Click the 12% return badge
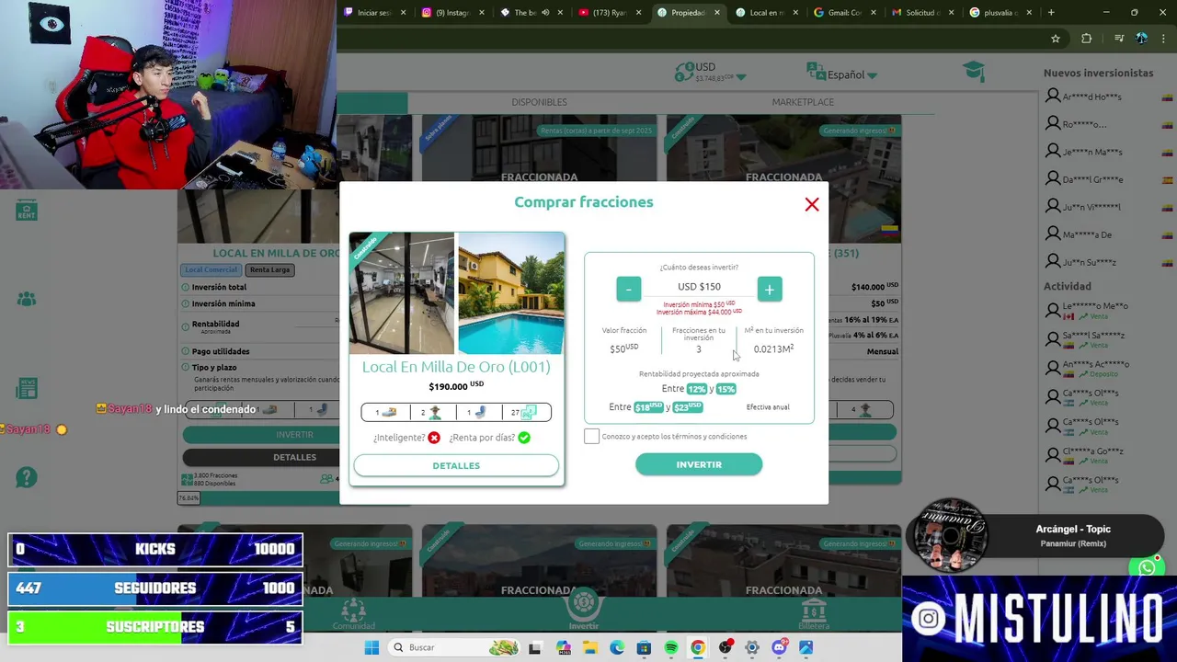1177x662 pixels. (x=696, y=389)
